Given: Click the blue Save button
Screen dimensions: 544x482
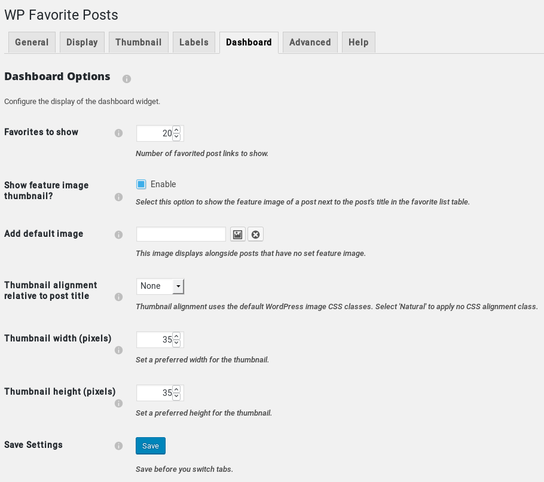Looking at the screenshot, I should [151, 446].
